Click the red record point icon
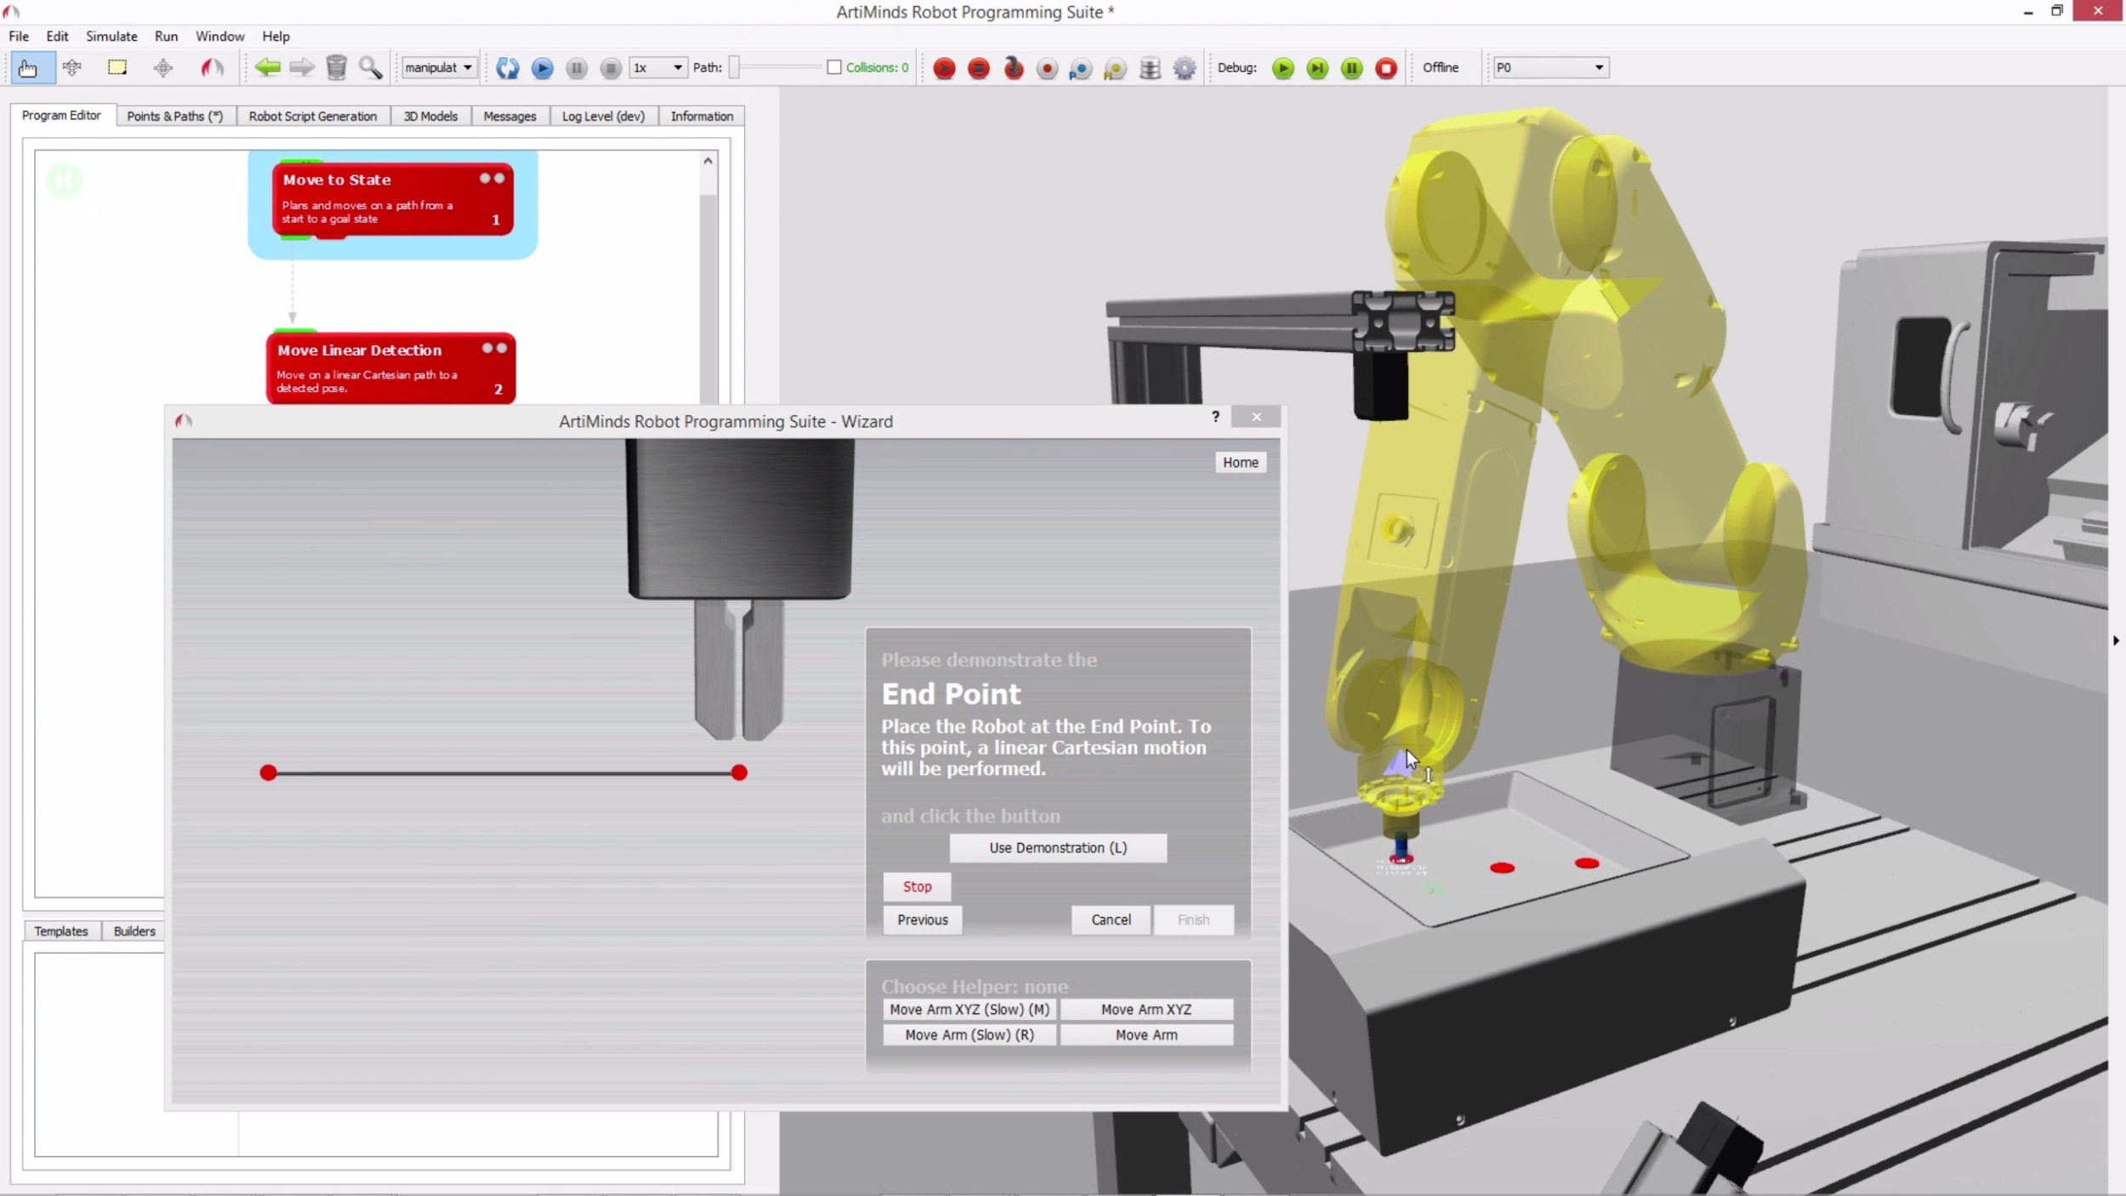Image resolution: width=2126 pixels, height=1196 pixels. coord(1048,67)
